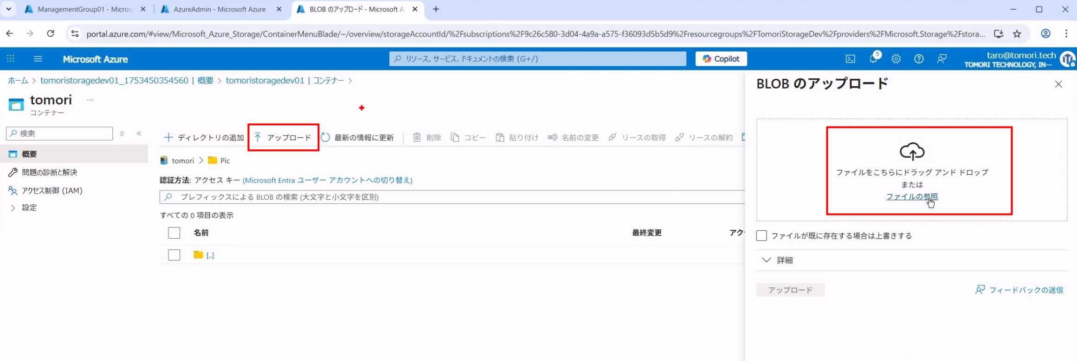Image resolution: width=1077 pixels, height=361 pixels.
Task: Select アクセス制御 (IAM) in sidebar
Action: pos(52,190)
